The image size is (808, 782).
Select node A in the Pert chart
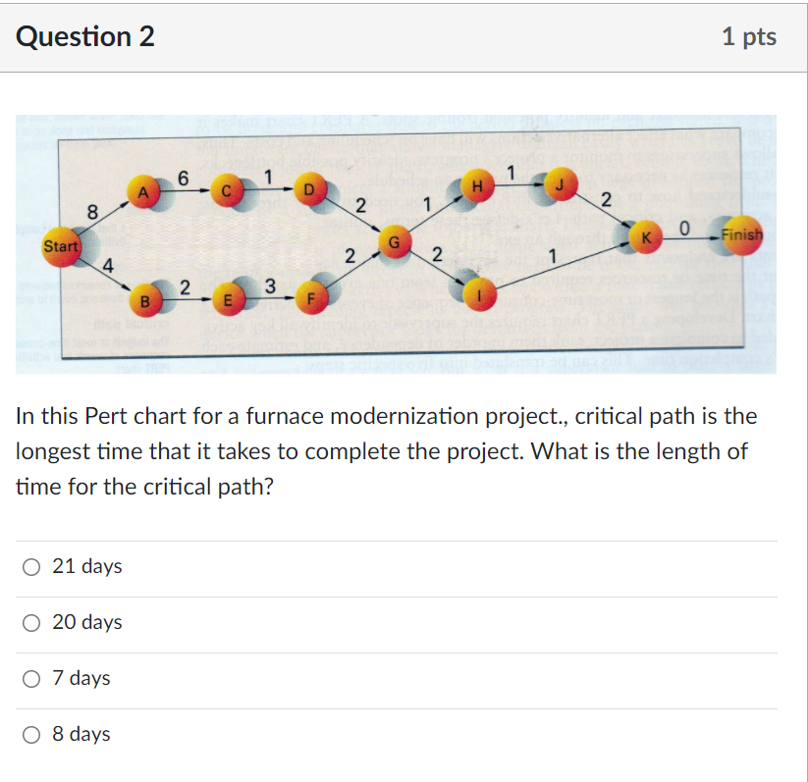[x=143, y=192]
